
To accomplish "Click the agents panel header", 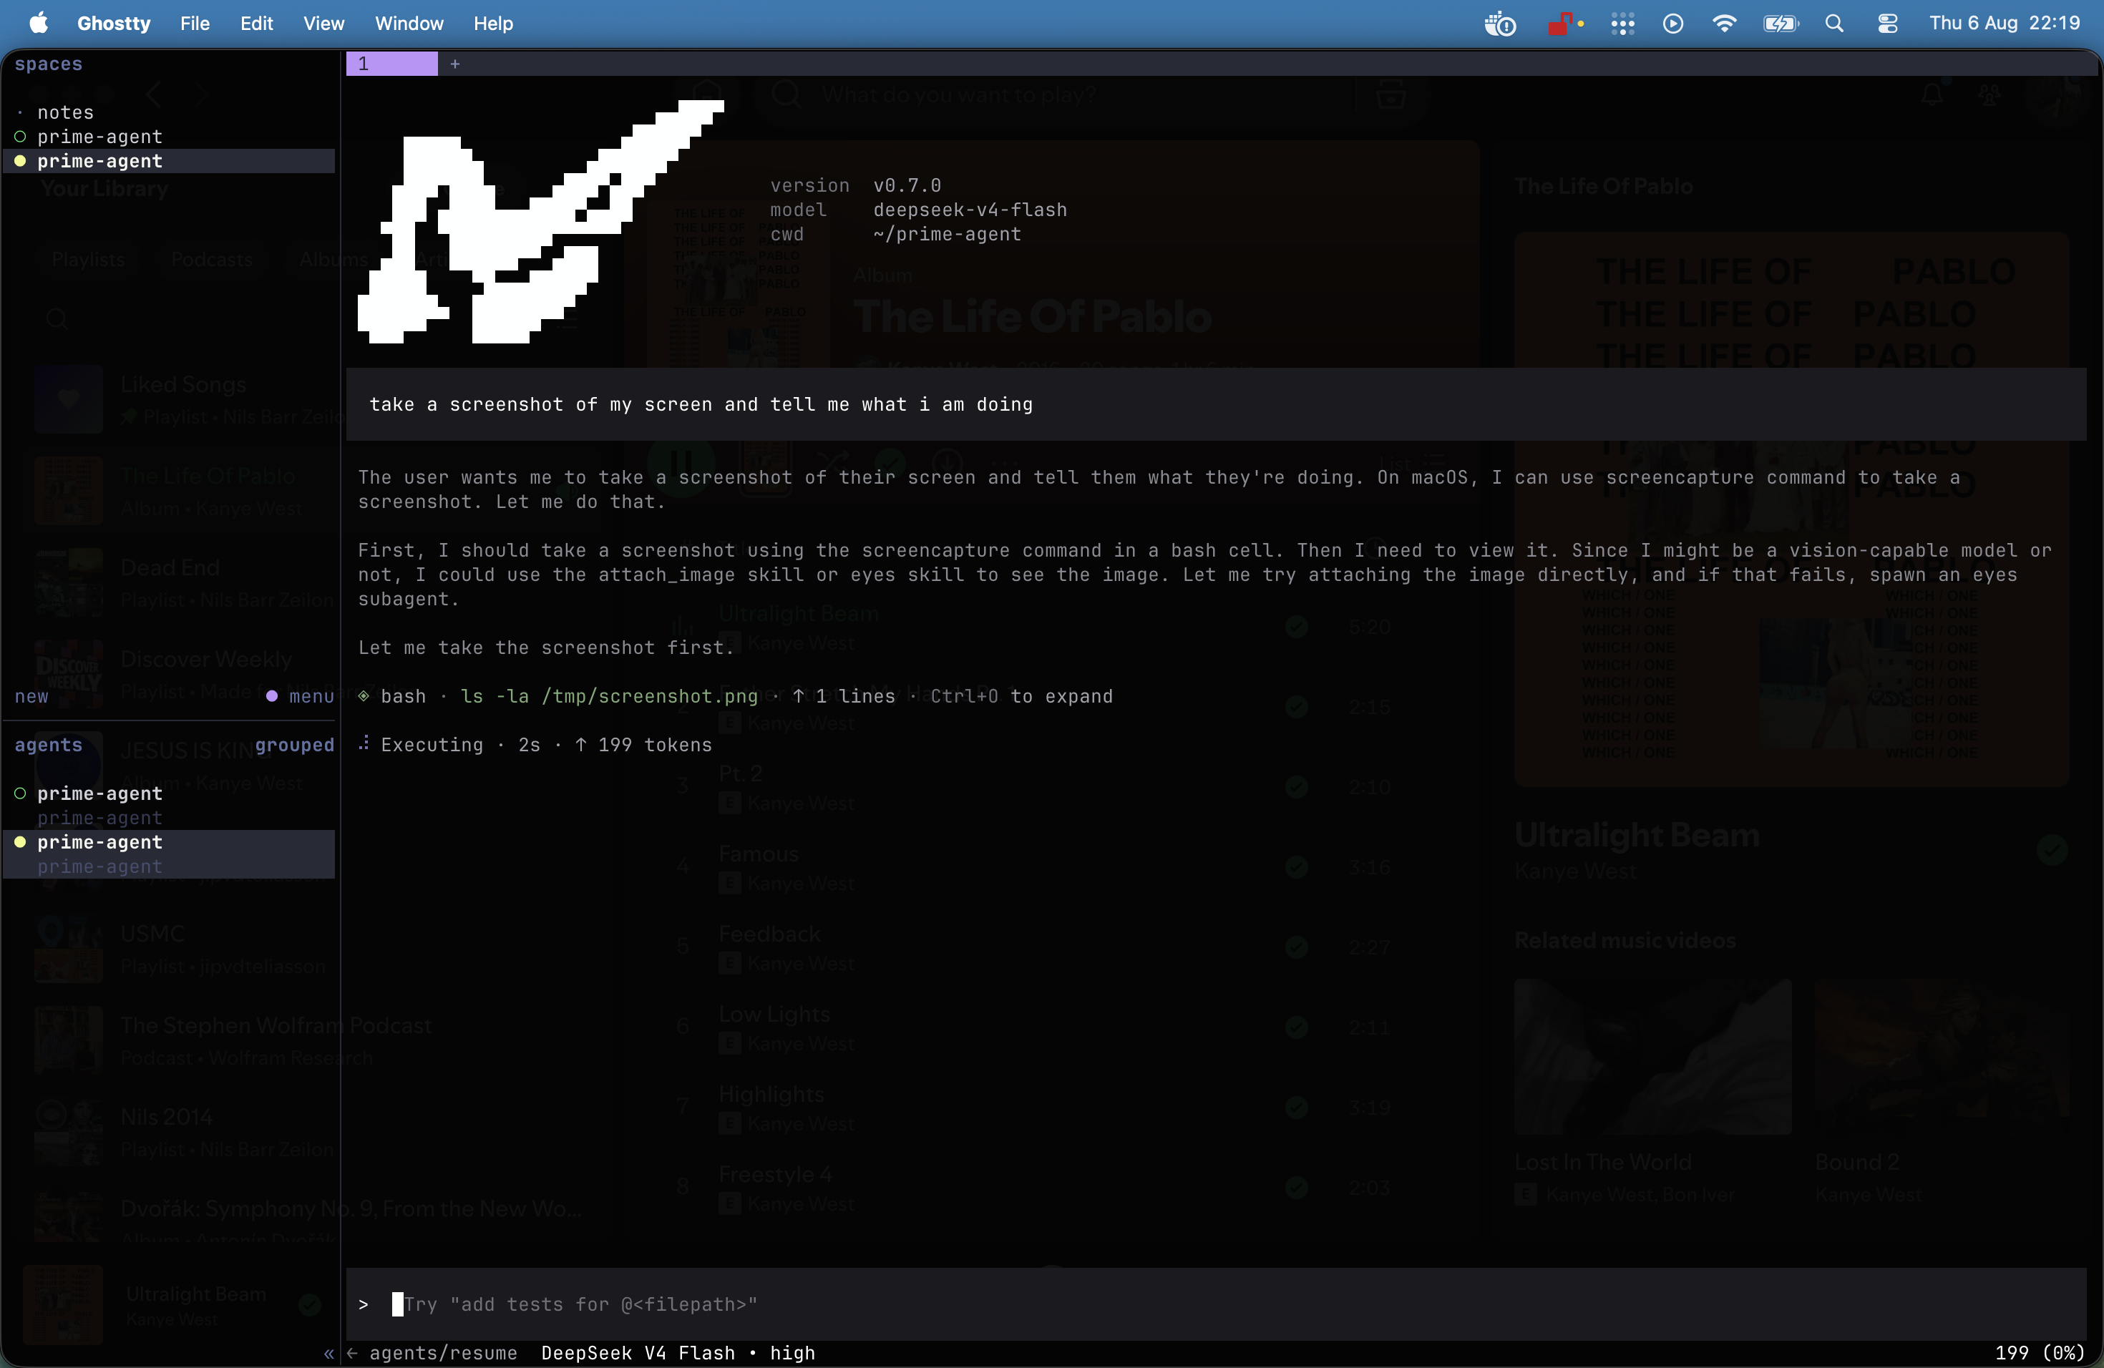I will point(49,745).
